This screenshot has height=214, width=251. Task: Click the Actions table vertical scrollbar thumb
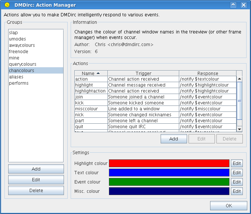pyautogui.click(x=239, y=101)
